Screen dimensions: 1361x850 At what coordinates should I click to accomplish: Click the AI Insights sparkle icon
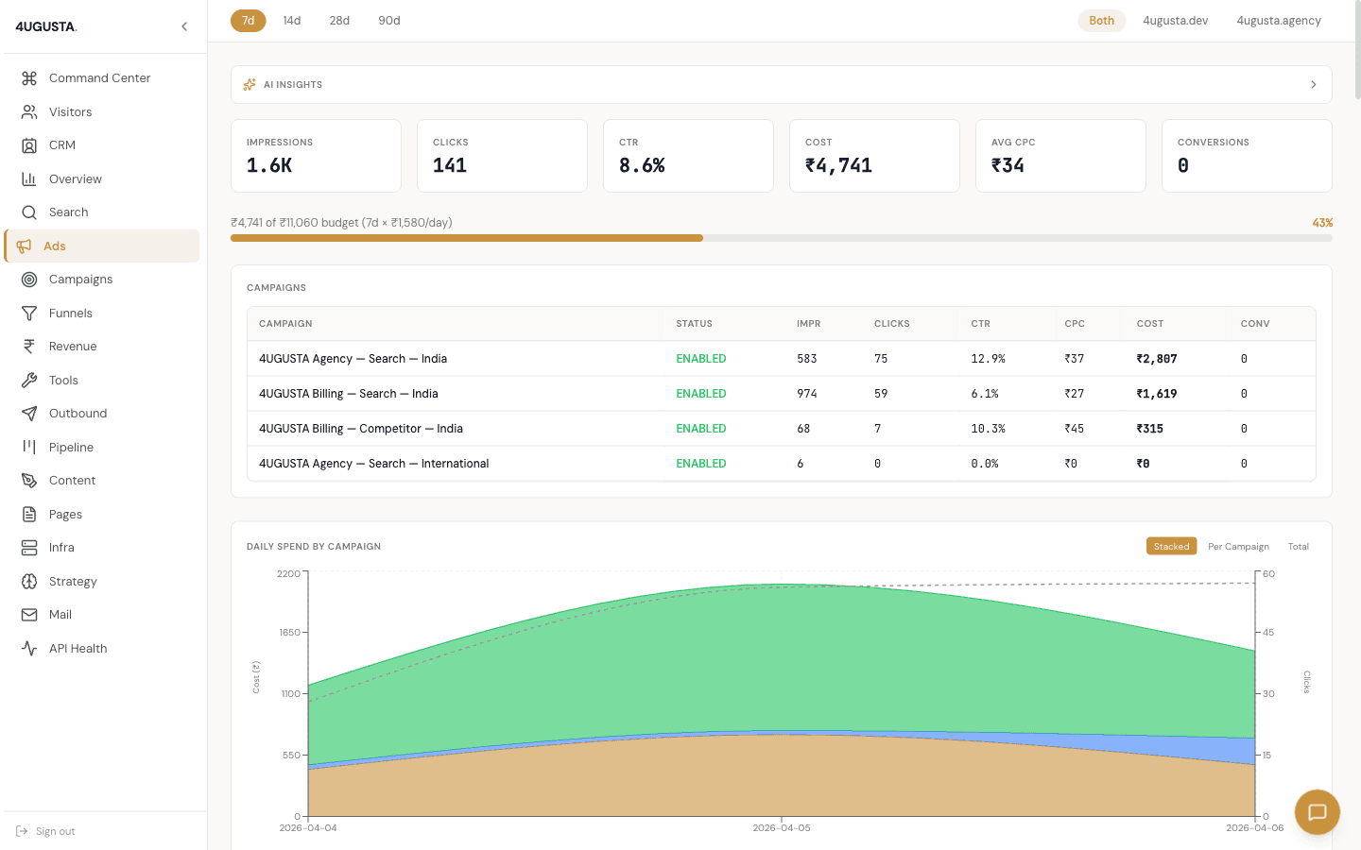[x=249, y=84]
